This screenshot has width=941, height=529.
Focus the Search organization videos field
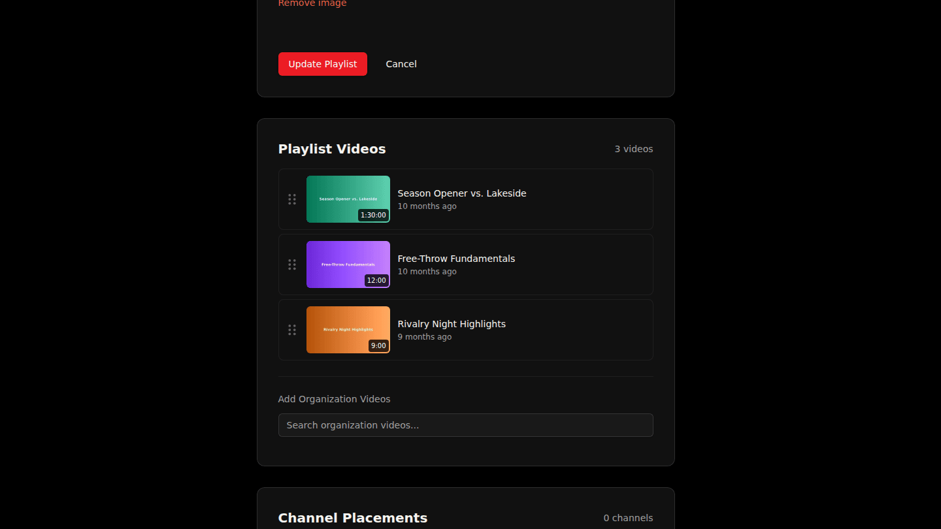click(466, 425)
